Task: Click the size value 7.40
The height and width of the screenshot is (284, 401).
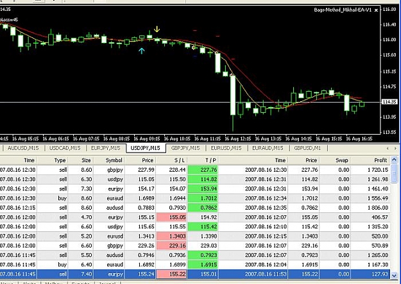Action: (87, 274)
